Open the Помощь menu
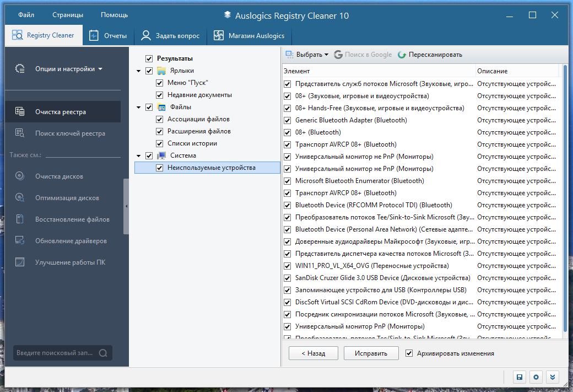 tap(115, 15)
